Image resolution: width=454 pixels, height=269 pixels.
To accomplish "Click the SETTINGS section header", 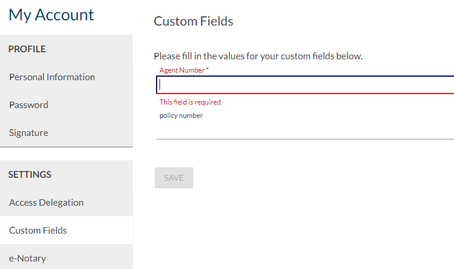I will [30, 174].
